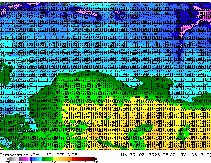The width and height of the screenshot is (211, 163).
Task: Click the '(06+312)' forecast offset text
Action: tap(200, 155)
